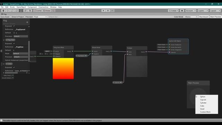This screenshot has height=125, width=222.
Task: Choose Quad from preview mesh menu
Action: (207, 109)
